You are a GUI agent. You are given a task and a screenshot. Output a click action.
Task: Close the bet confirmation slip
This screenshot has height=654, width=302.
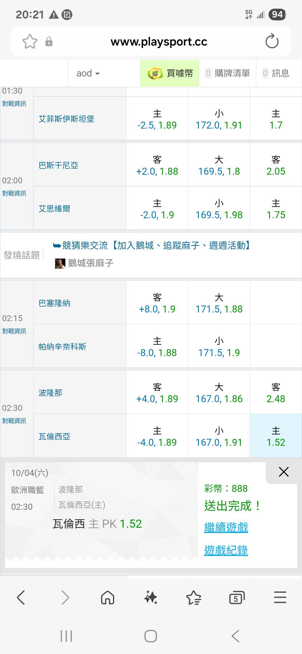[284, 472]
